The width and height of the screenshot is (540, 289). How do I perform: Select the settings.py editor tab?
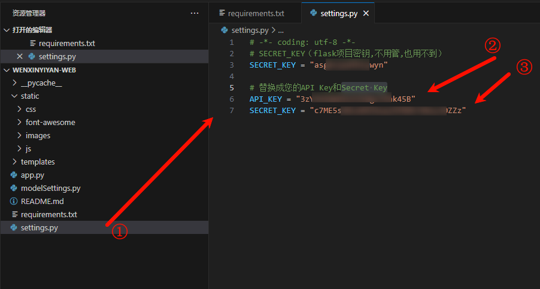339,13
